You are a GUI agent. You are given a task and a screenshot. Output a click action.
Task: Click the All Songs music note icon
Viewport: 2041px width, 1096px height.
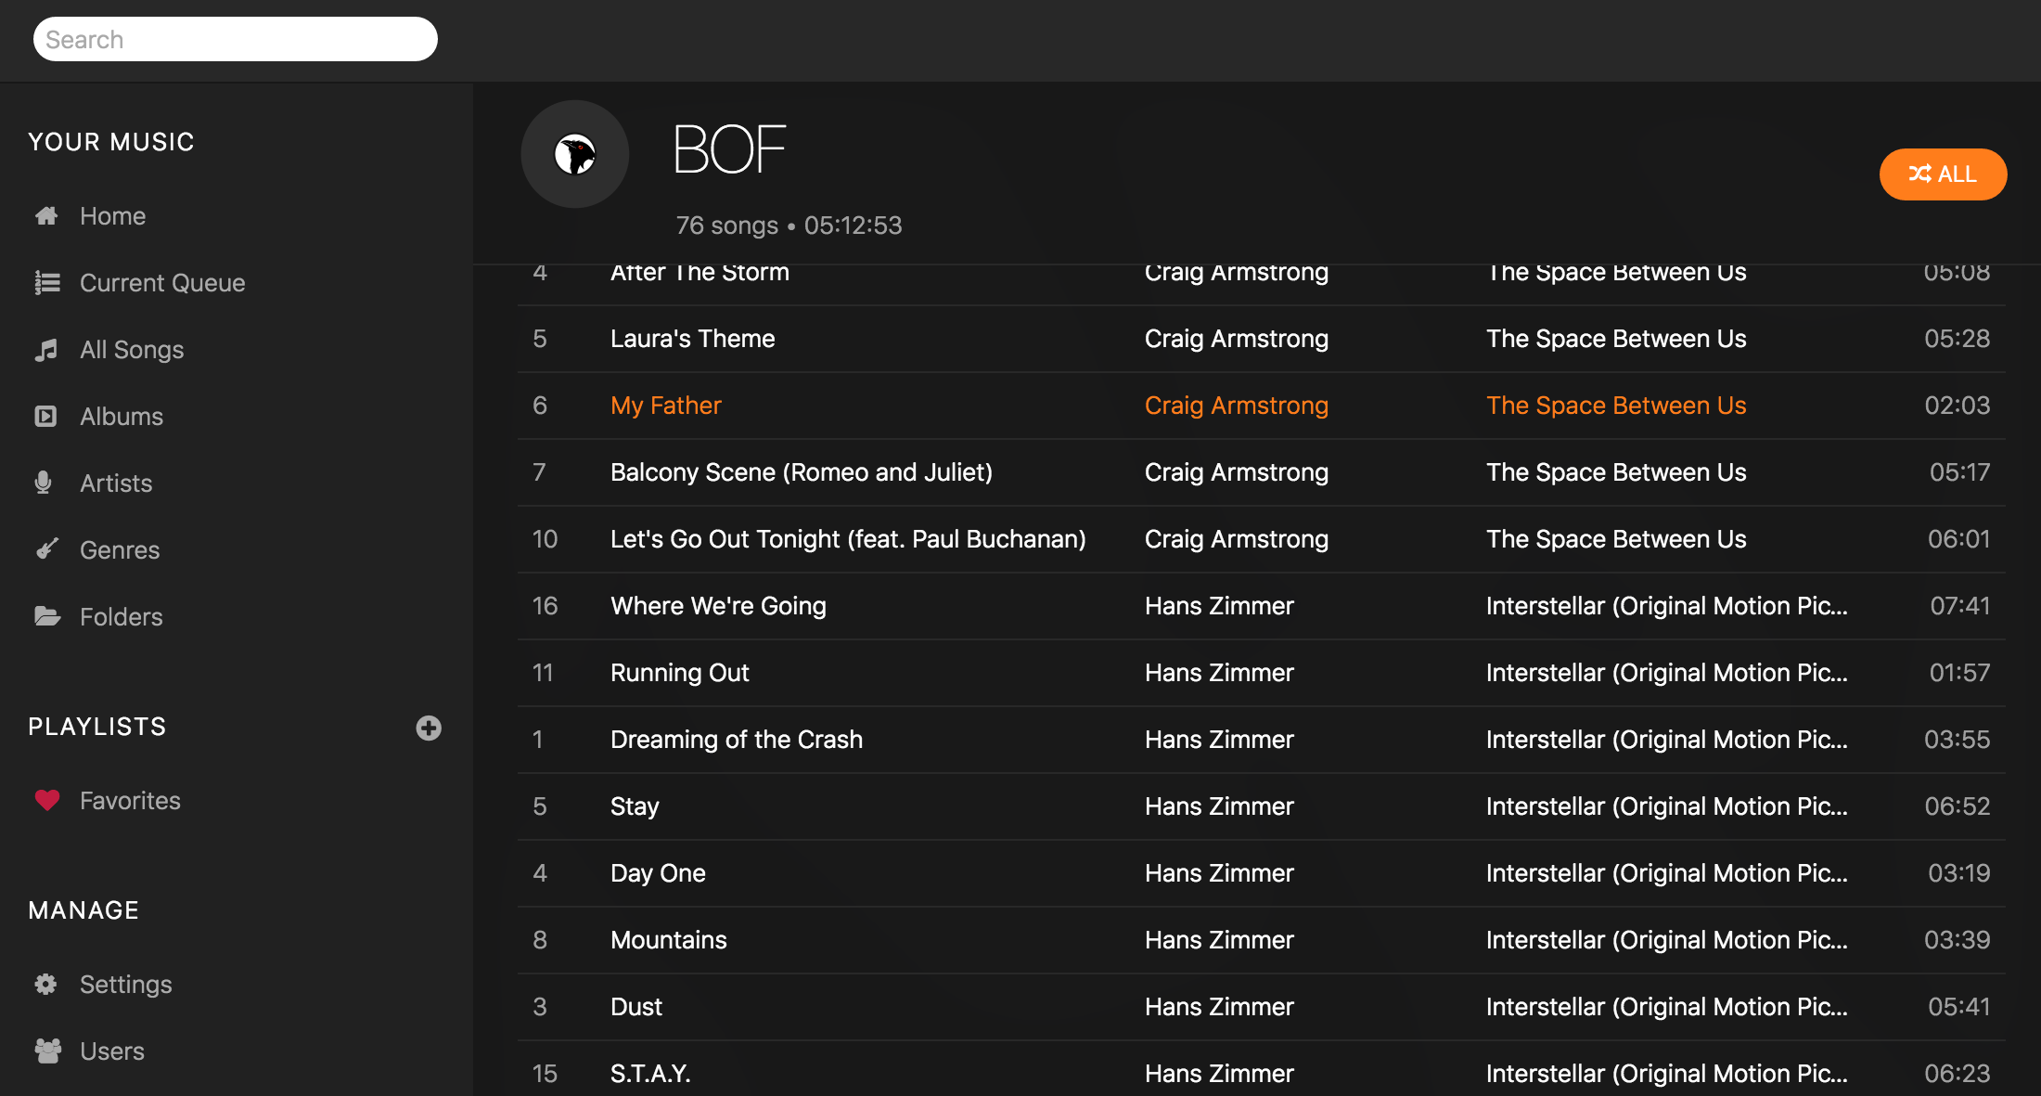46,350
